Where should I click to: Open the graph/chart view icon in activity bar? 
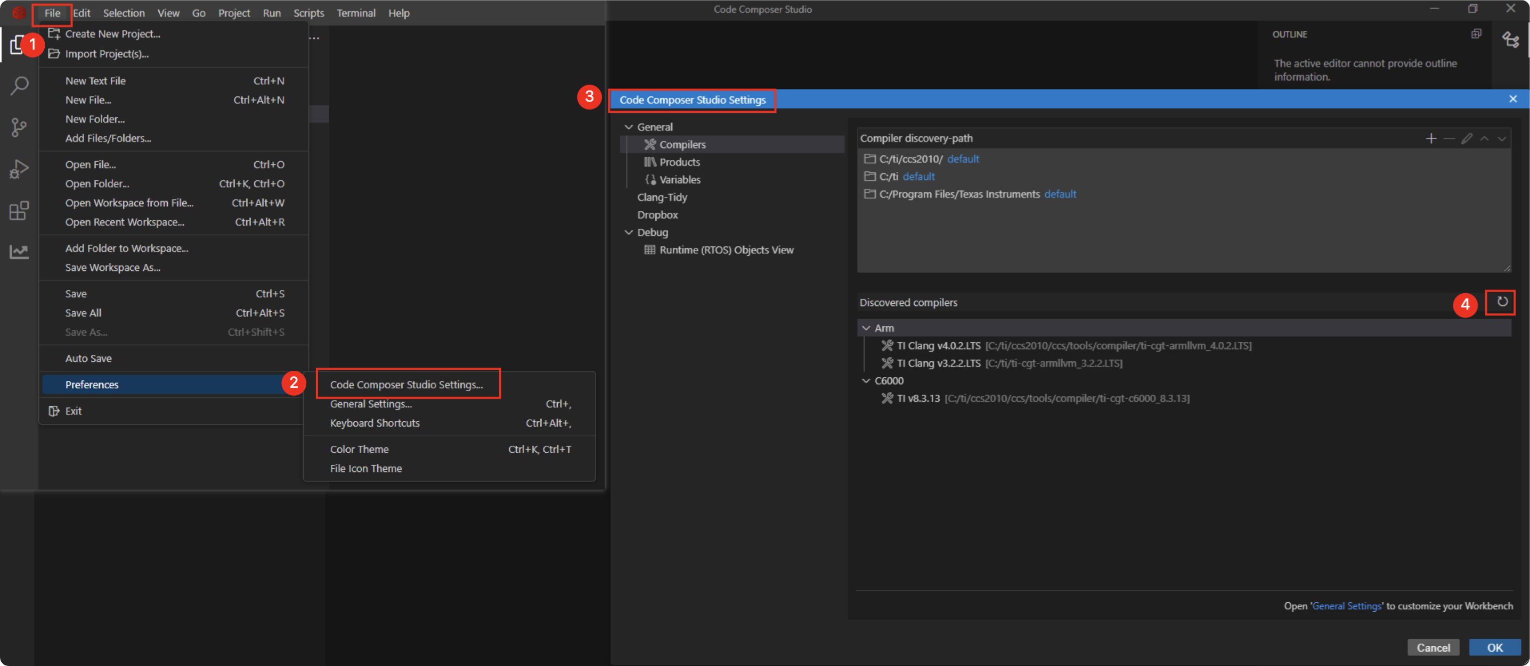coord(19,252)
